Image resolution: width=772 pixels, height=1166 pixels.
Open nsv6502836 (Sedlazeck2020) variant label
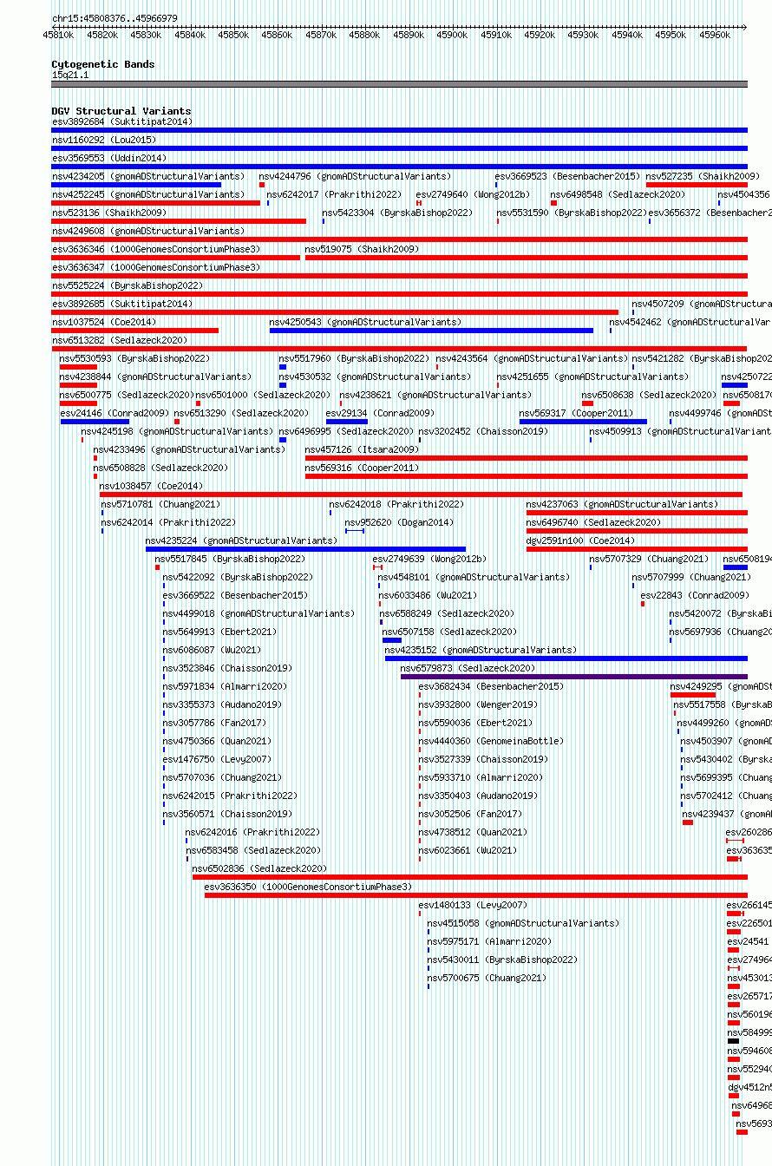pos(260,868)
